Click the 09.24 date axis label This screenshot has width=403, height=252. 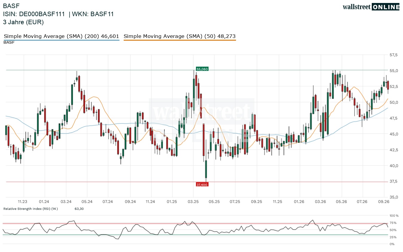130,201
